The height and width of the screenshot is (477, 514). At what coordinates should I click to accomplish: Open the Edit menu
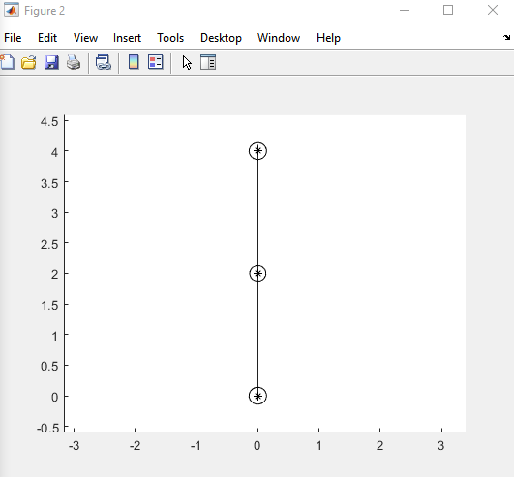[x=47, y=38]
